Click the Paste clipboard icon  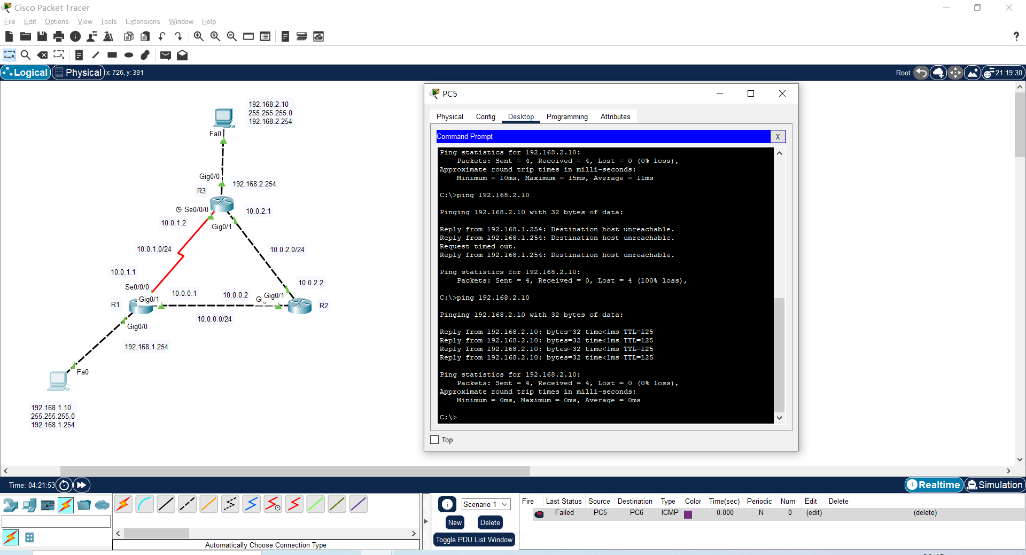[145, 36]
